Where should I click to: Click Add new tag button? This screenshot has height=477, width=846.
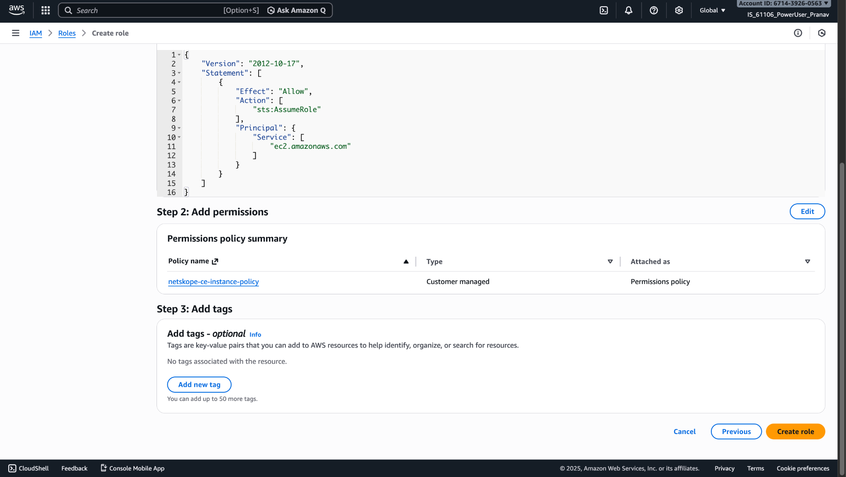pos(199,384)
